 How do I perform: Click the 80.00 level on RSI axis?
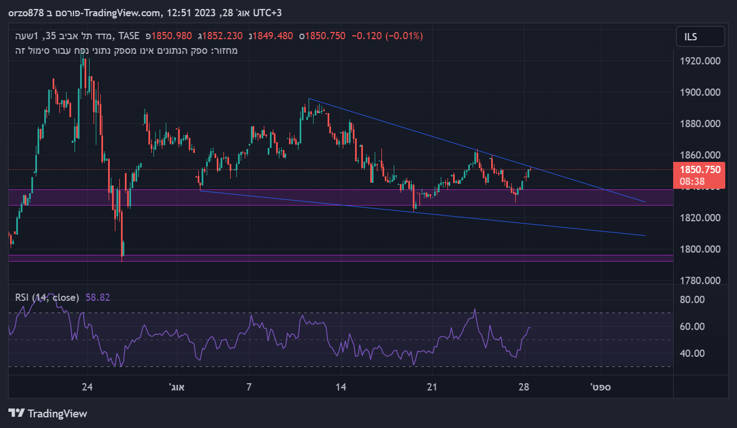692,300
